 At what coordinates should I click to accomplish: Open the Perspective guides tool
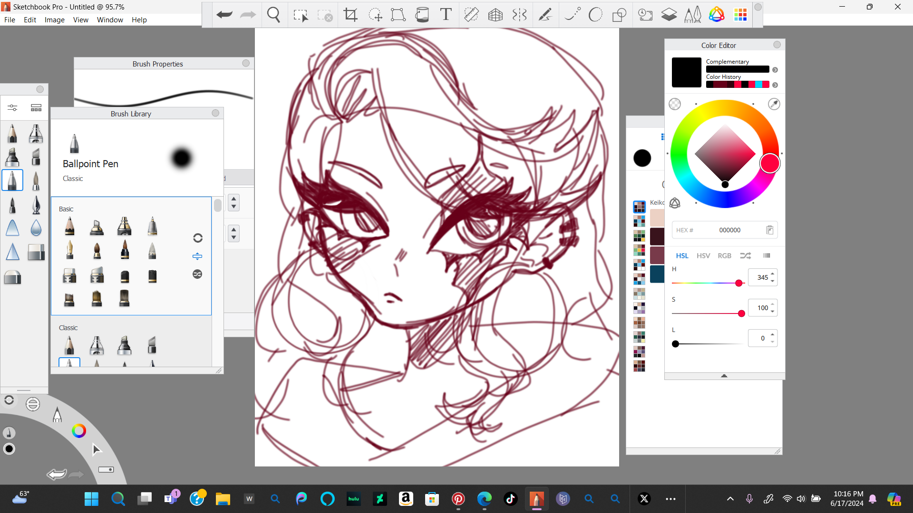(x=495, y=15)
